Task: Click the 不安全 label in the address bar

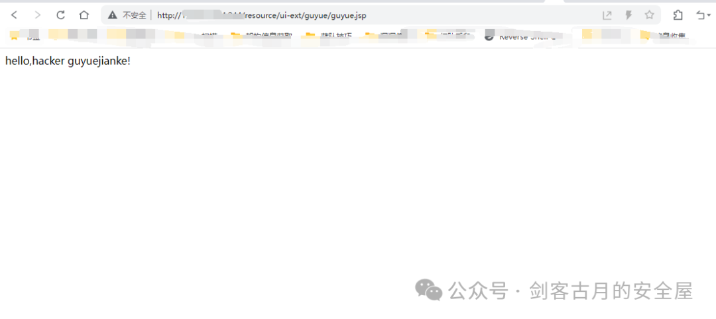Action: 134,15
